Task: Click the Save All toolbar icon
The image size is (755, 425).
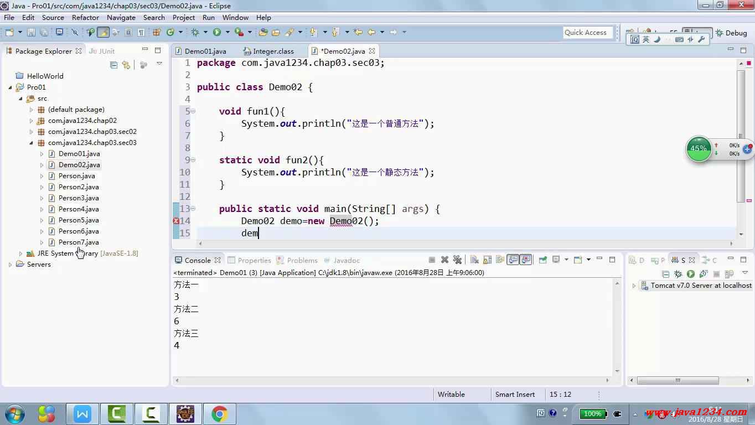Action: click(44, 32)
